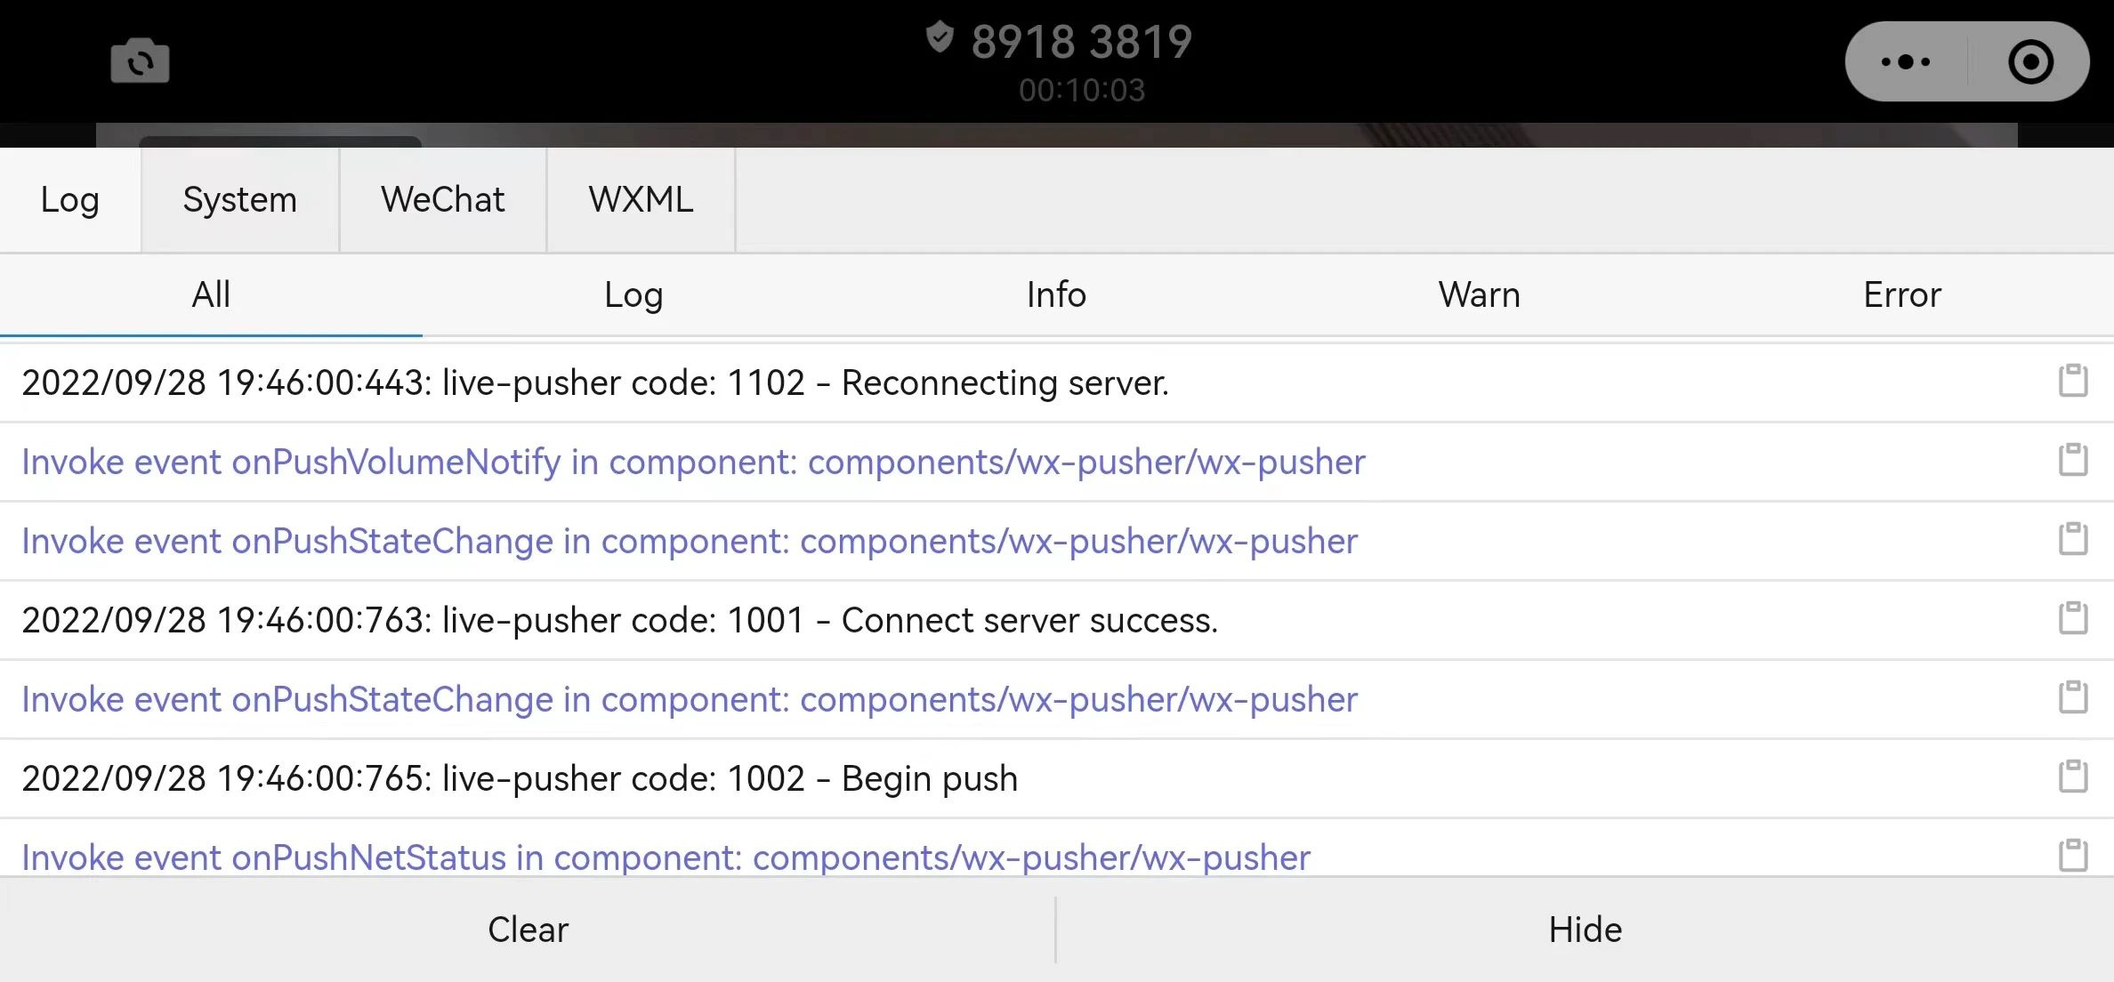The height and width of the screenshot is (982, 2114).
Task: Show only Info level messages
Action: pos(1056,294)
